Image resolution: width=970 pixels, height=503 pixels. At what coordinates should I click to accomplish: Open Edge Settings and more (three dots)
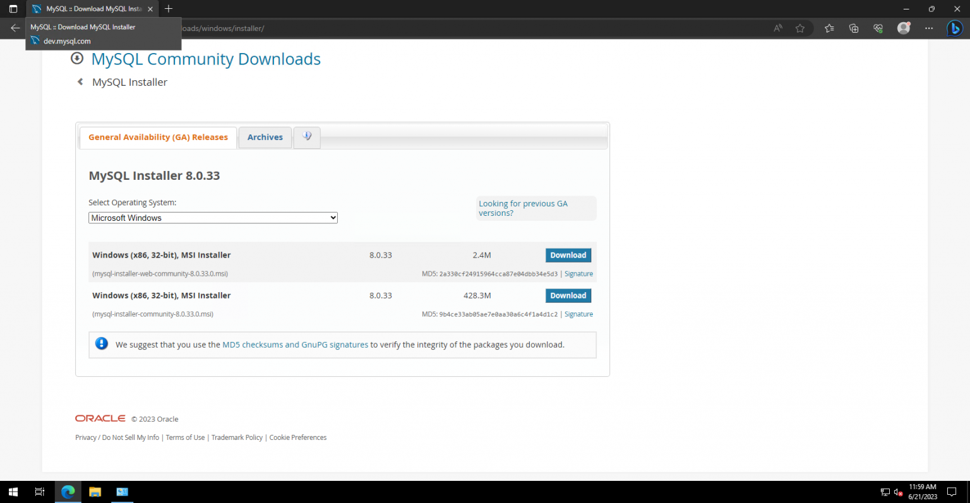coord(929,28)
